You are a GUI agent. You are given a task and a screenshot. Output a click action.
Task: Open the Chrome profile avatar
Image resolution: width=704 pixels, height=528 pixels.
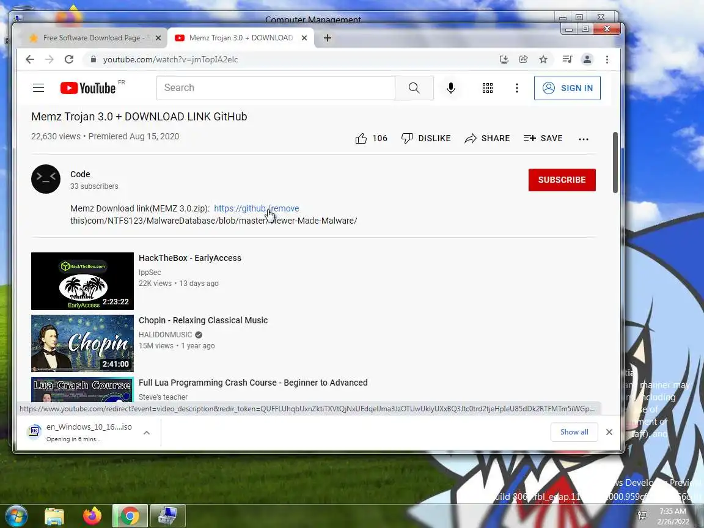(587, 59)
